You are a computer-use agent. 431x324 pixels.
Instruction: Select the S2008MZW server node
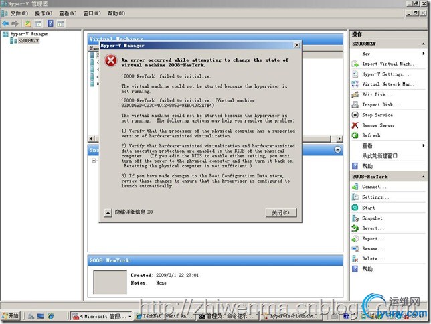point(29,40)
